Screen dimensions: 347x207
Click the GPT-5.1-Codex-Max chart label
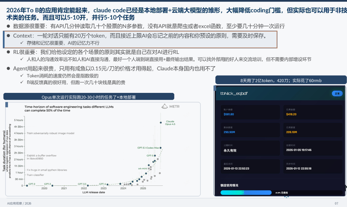coord(148,148)
